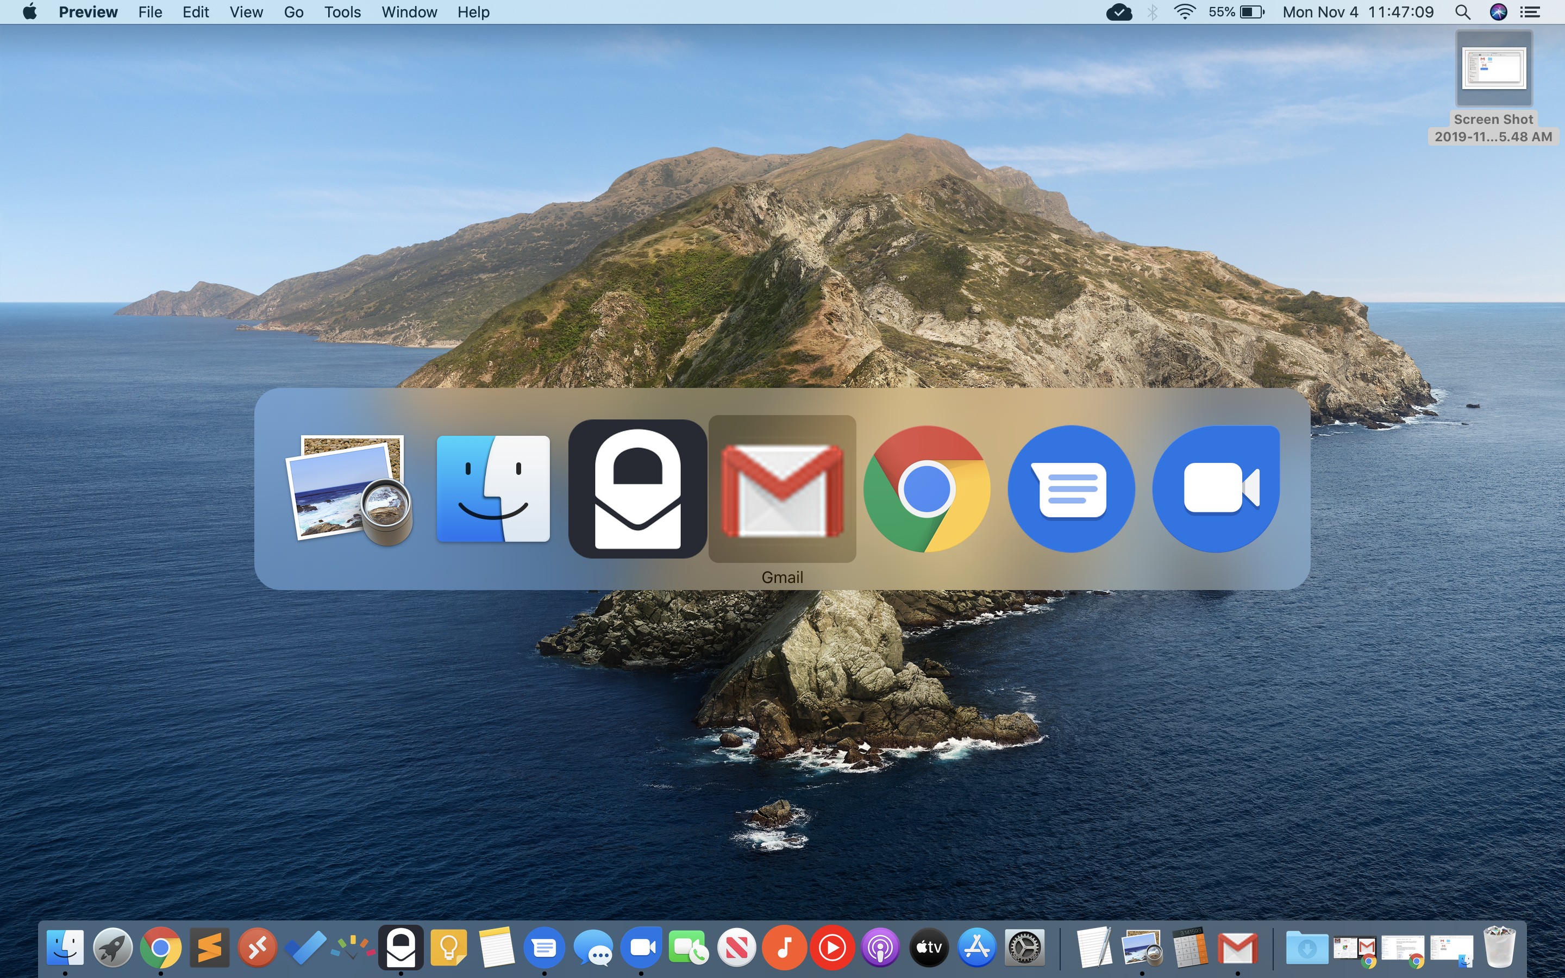Screen dimensions: 1565x978
Task: Open Google Keep lightbulb in the Dock
Action: (x=449, y=948)
